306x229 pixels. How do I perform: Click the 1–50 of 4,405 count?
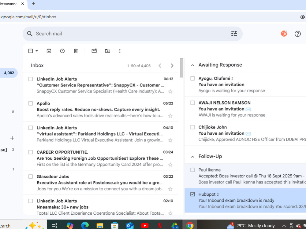tap(139, 66)
